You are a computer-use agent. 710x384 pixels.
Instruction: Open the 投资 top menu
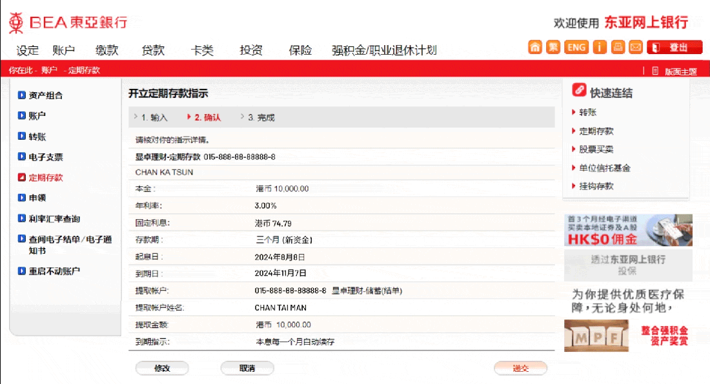251,50
